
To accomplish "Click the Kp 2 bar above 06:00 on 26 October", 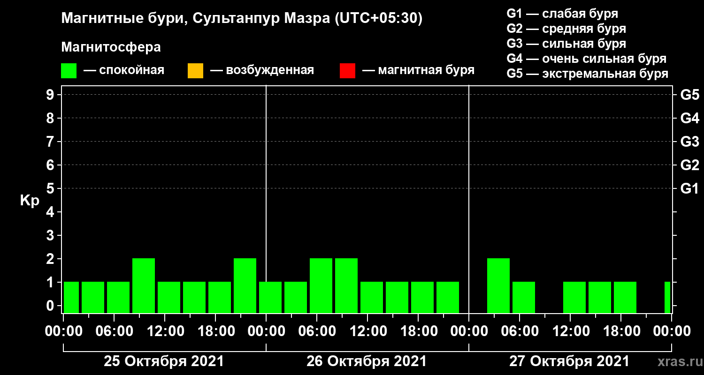I will click(x=321, y=285).
